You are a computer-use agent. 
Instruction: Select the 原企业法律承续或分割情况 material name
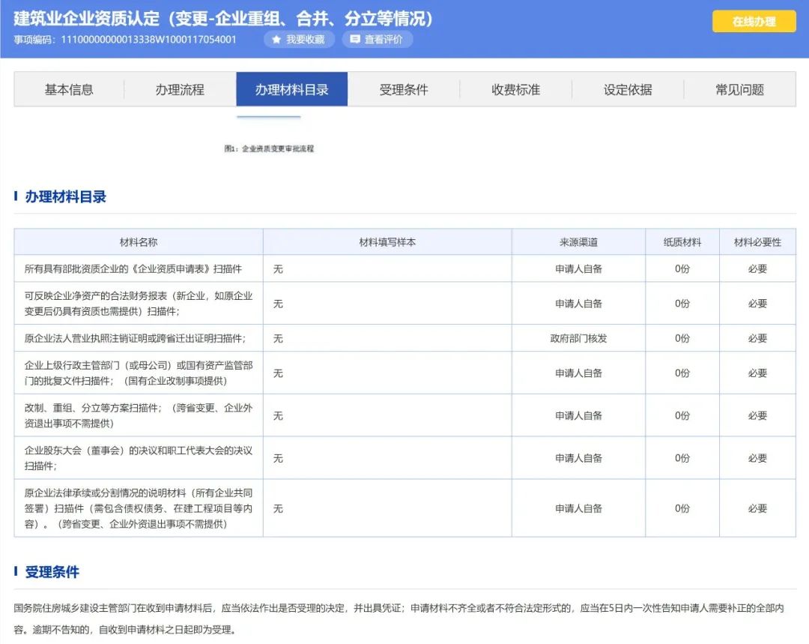coord(139,508)
